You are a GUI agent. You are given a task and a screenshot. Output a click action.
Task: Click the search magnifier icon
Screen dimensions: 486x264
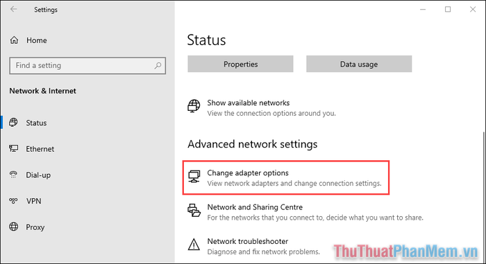(x=158, y=65)
